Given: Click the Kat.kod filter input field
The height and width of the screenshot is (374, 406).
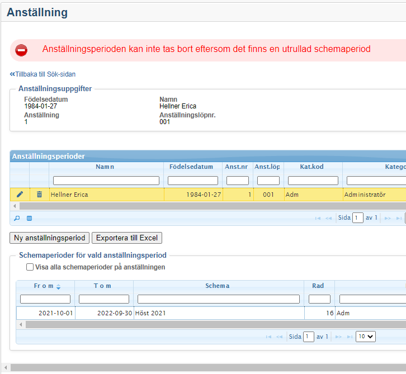Looking at the screenshot, I should 313,181.
